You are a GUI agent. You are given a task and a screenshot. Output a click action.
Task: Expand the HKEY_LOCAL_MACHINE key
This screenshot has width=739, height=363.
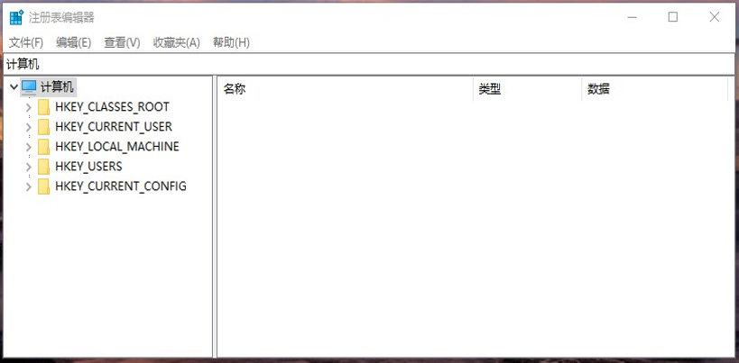[28, 147]
